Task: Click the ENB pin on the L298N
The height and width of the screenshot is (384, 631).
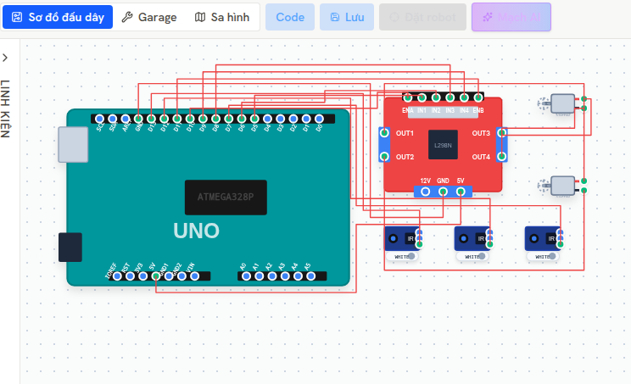Action: click(x=478, y=97)
